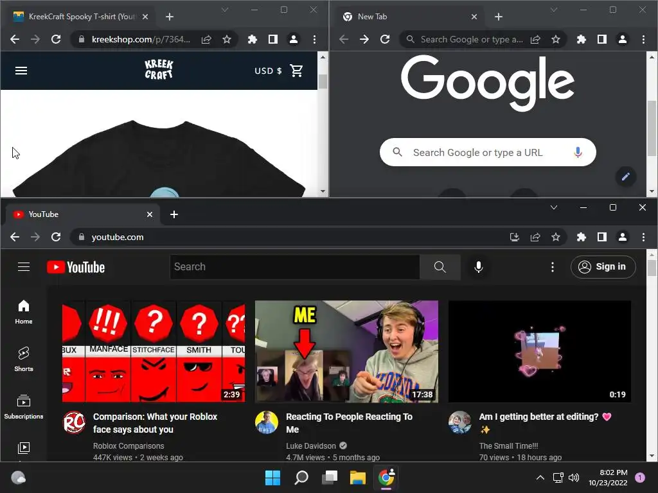Open Chrome menu in the New Tab window
The width and height of the screenshot is (658, 493).
pyautogui.click(x=643, y=39)
